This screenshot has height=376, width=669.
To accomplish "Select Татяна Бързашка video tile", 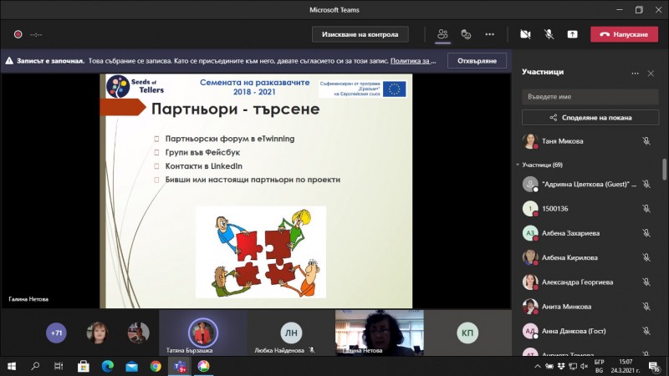I will coord(203,333).
